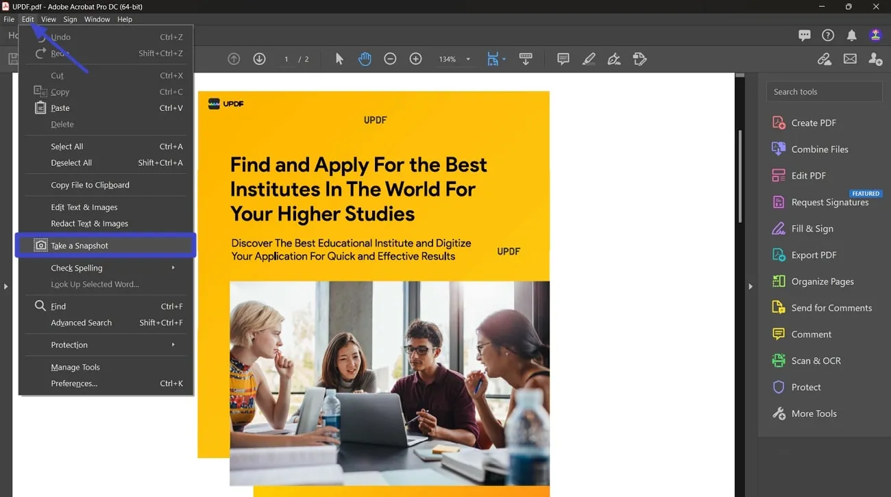The height and width of the screenshot is (497, 891).
Task: Open the Window menu
Action: (x=97, y=19)
